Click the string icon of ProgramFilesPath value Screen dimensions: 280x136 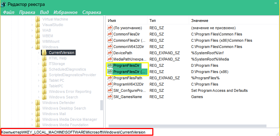tap(110, 78)
